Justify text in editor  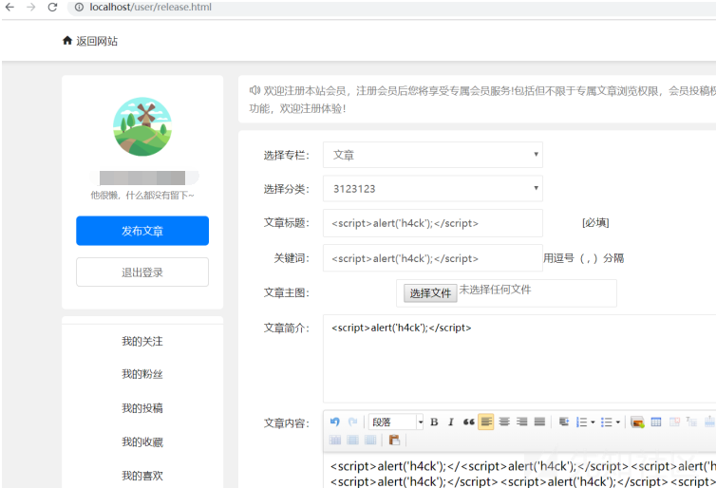pyautogui.click(x=539, y=422)
